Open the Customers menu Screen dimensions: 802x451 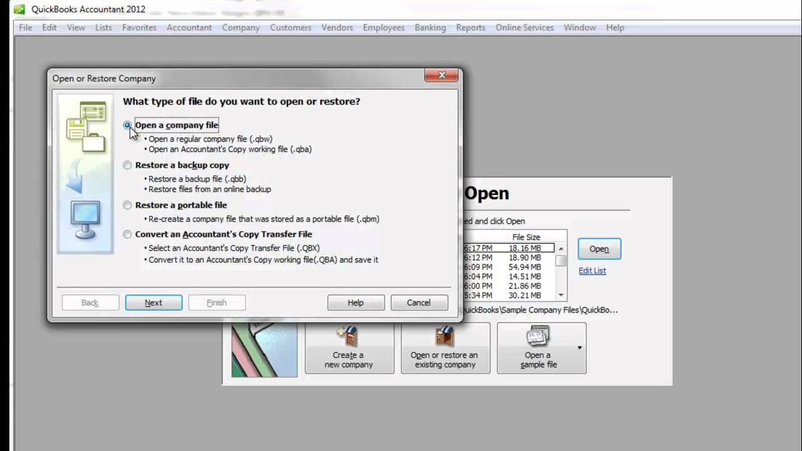coord(291,28)
